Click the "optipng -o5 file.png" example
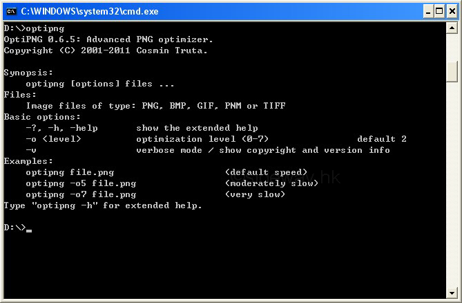Screen dimensions: 462x303 81,183
